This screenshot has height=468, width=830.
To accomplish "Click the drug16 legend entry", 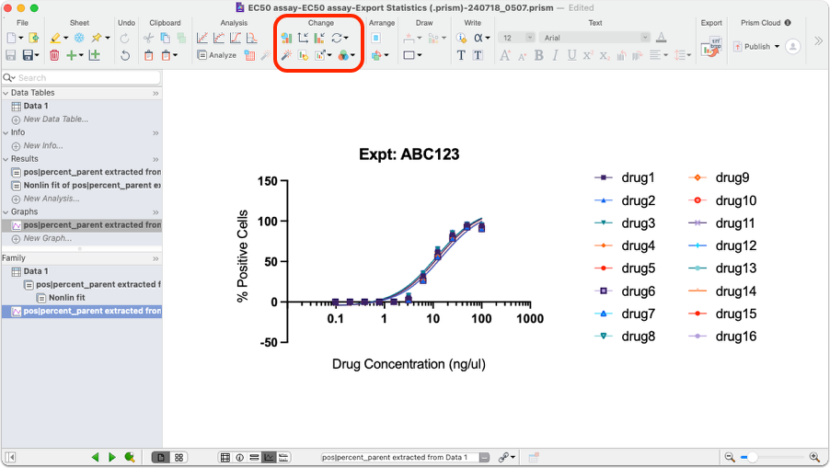I will [722, 337].
